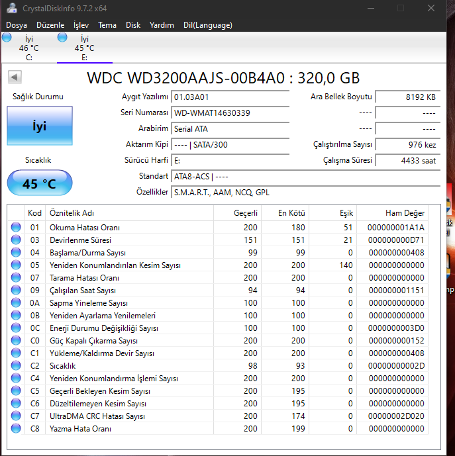Screen dimensions: 455x456
Task: Click raw value 000000001151
Action: coord(397,291)
